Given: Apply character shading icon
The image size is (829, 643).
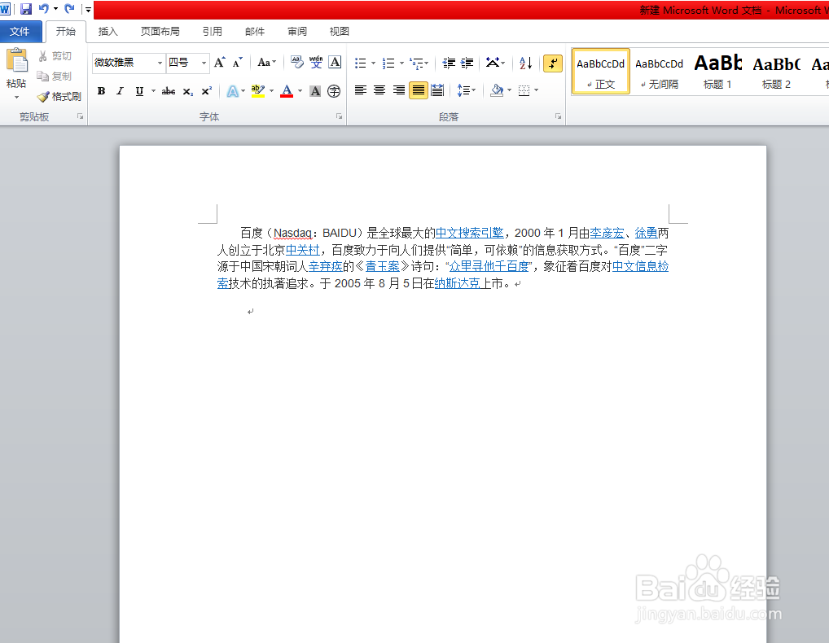Looking at the screenshot, I should pos(315,91).
